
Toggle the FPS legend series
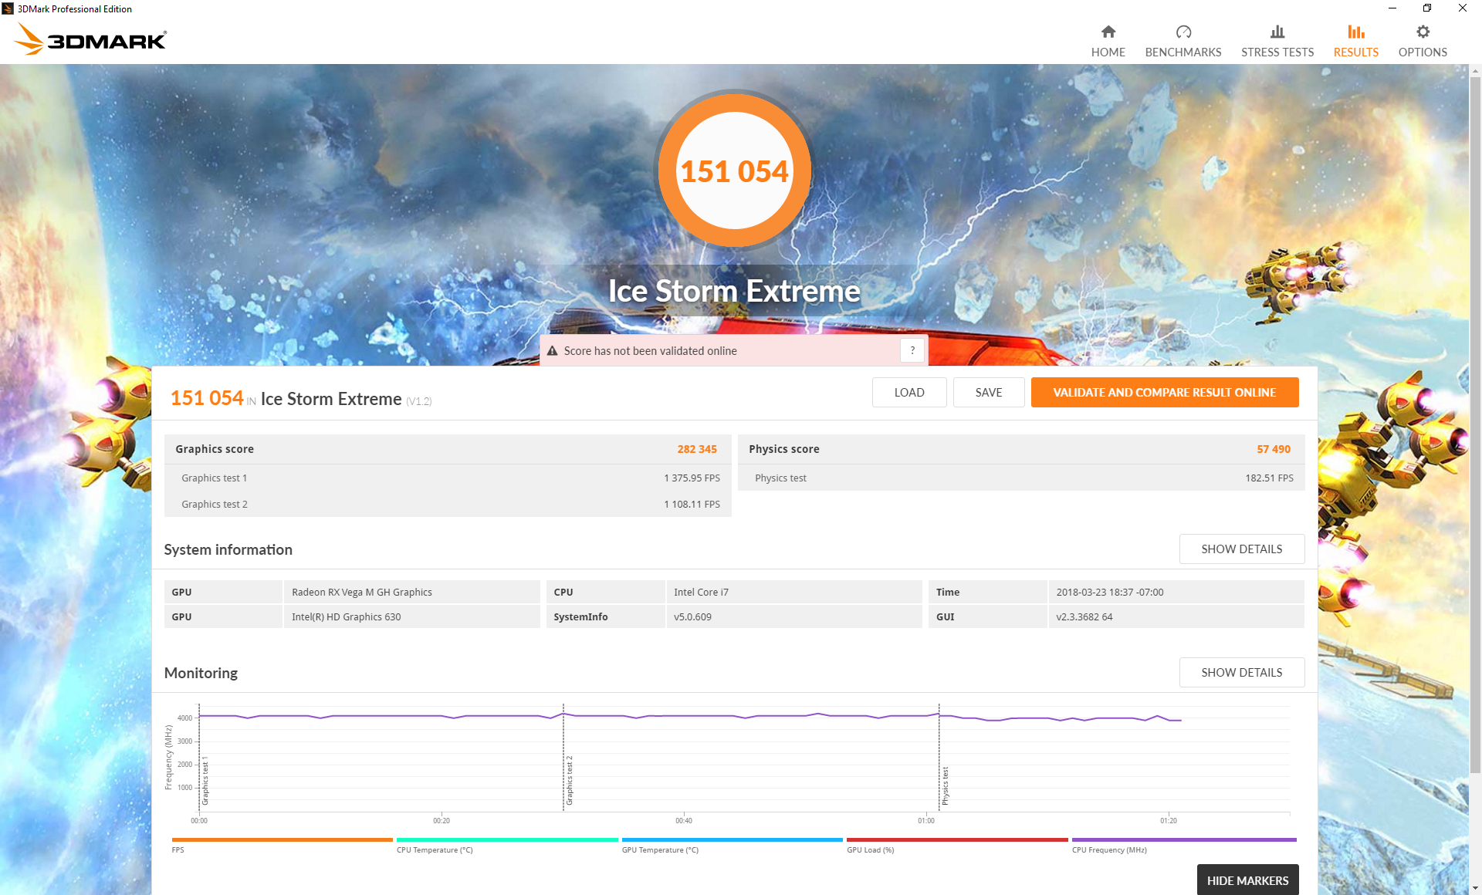tap(282, 845)
